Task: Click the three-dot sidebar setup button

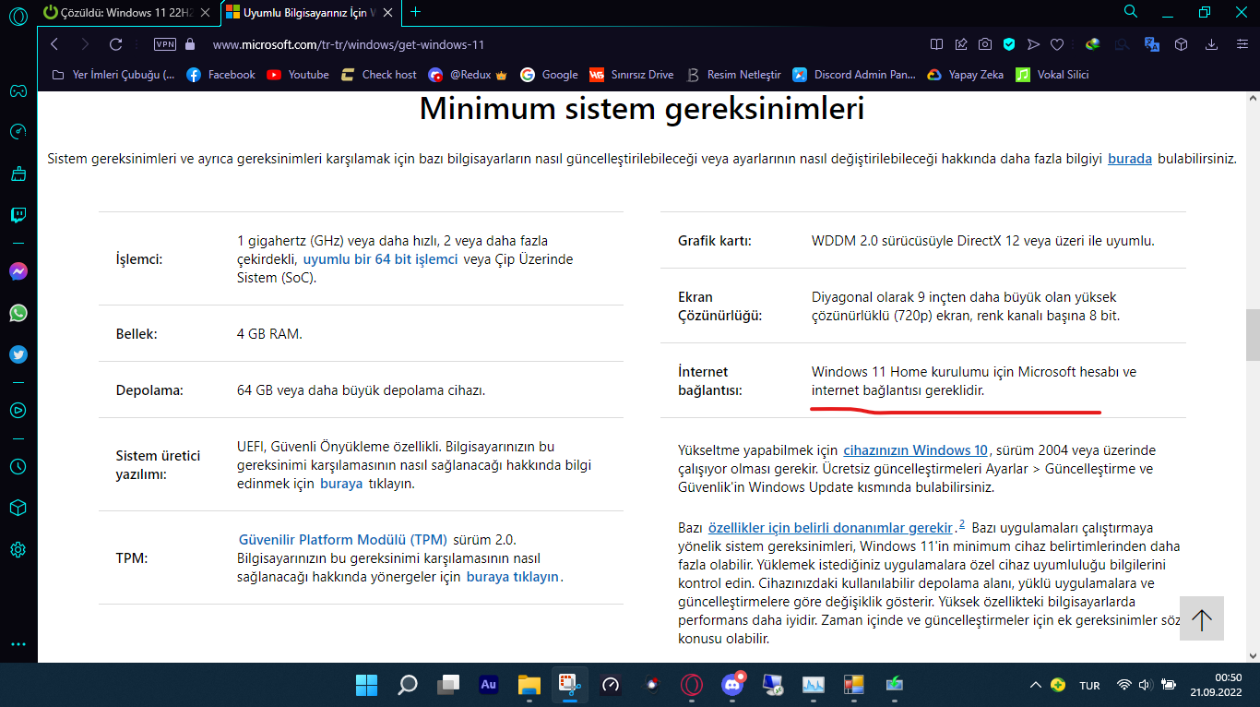Action: pos(18,644)
